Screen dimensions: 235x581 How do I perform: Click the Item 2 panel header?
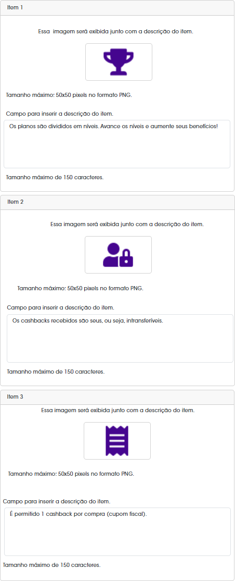117,202
